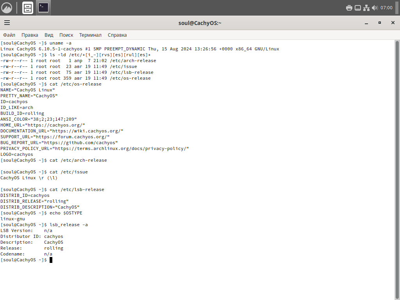This screenshot has width=400, height=300.
Task: Click the BUG_REPORT_URL github line
Action: click(59, 143)
